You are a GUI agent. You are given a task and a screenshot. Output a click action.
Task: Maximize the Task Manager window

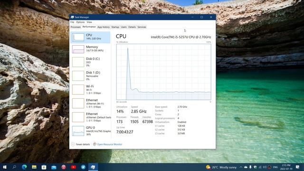(x=201, y=17)
